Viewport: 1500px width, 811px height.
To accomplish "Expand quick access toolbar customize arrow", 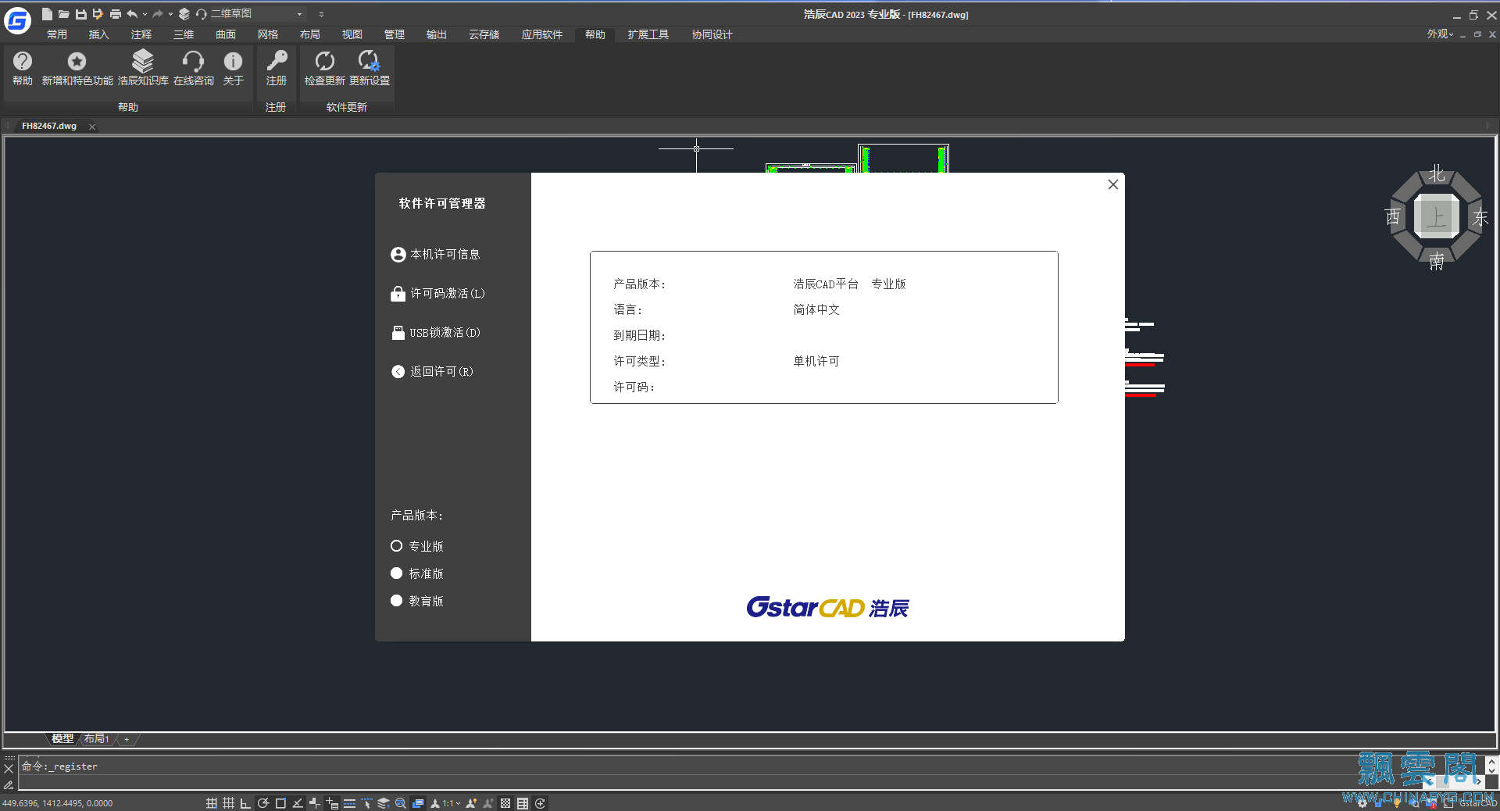I will [321, 14].
